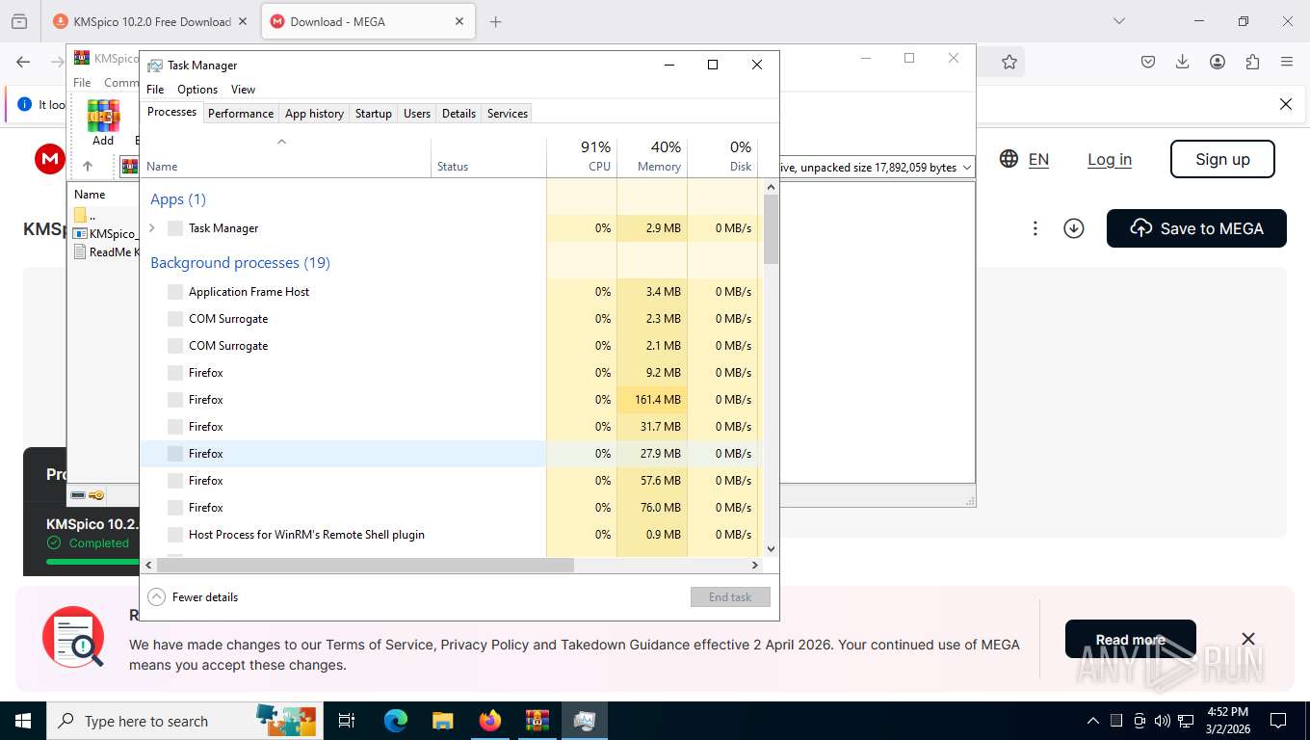Click the EN language link
1310x740 pixels.
1038,159
